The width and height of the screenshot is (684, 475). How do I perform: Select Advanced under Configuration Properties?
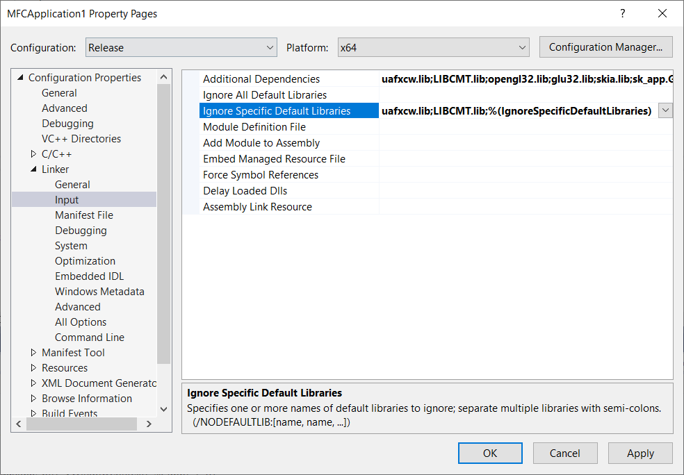point(65,108)
